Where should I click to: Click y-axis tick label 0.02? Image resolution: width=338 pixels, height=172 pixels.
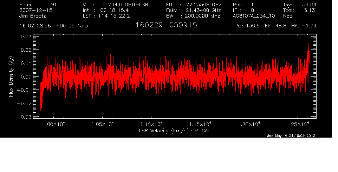click(x=26, y=50)
